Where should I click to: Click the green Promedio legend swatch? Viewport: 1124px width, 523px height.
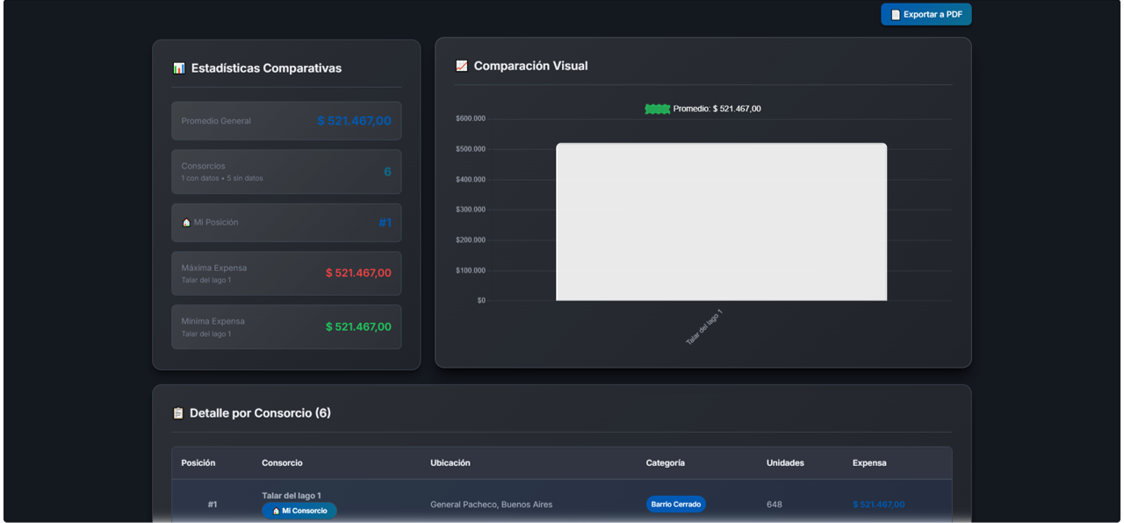click(x=657, y=108)
